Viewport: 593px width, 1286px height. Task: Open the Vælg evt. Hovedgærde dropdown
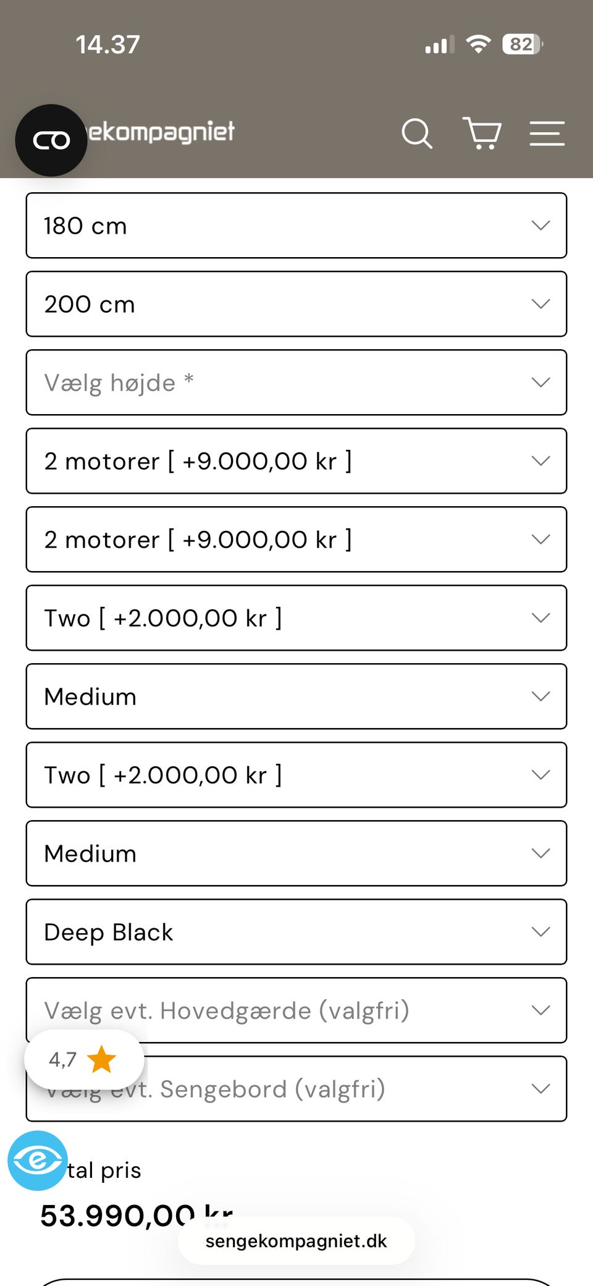(296, 1010)
